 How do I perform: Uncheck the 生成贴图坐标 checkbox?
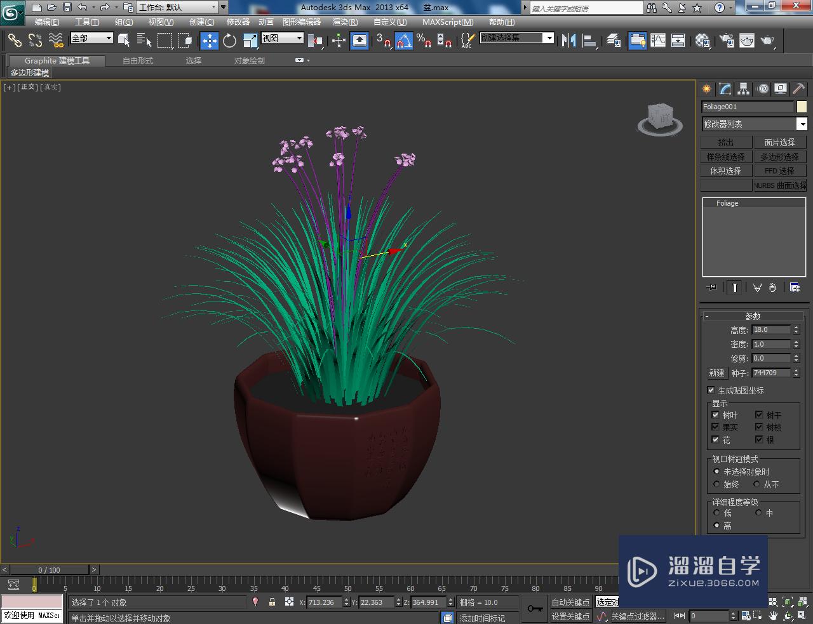point(711,390)
